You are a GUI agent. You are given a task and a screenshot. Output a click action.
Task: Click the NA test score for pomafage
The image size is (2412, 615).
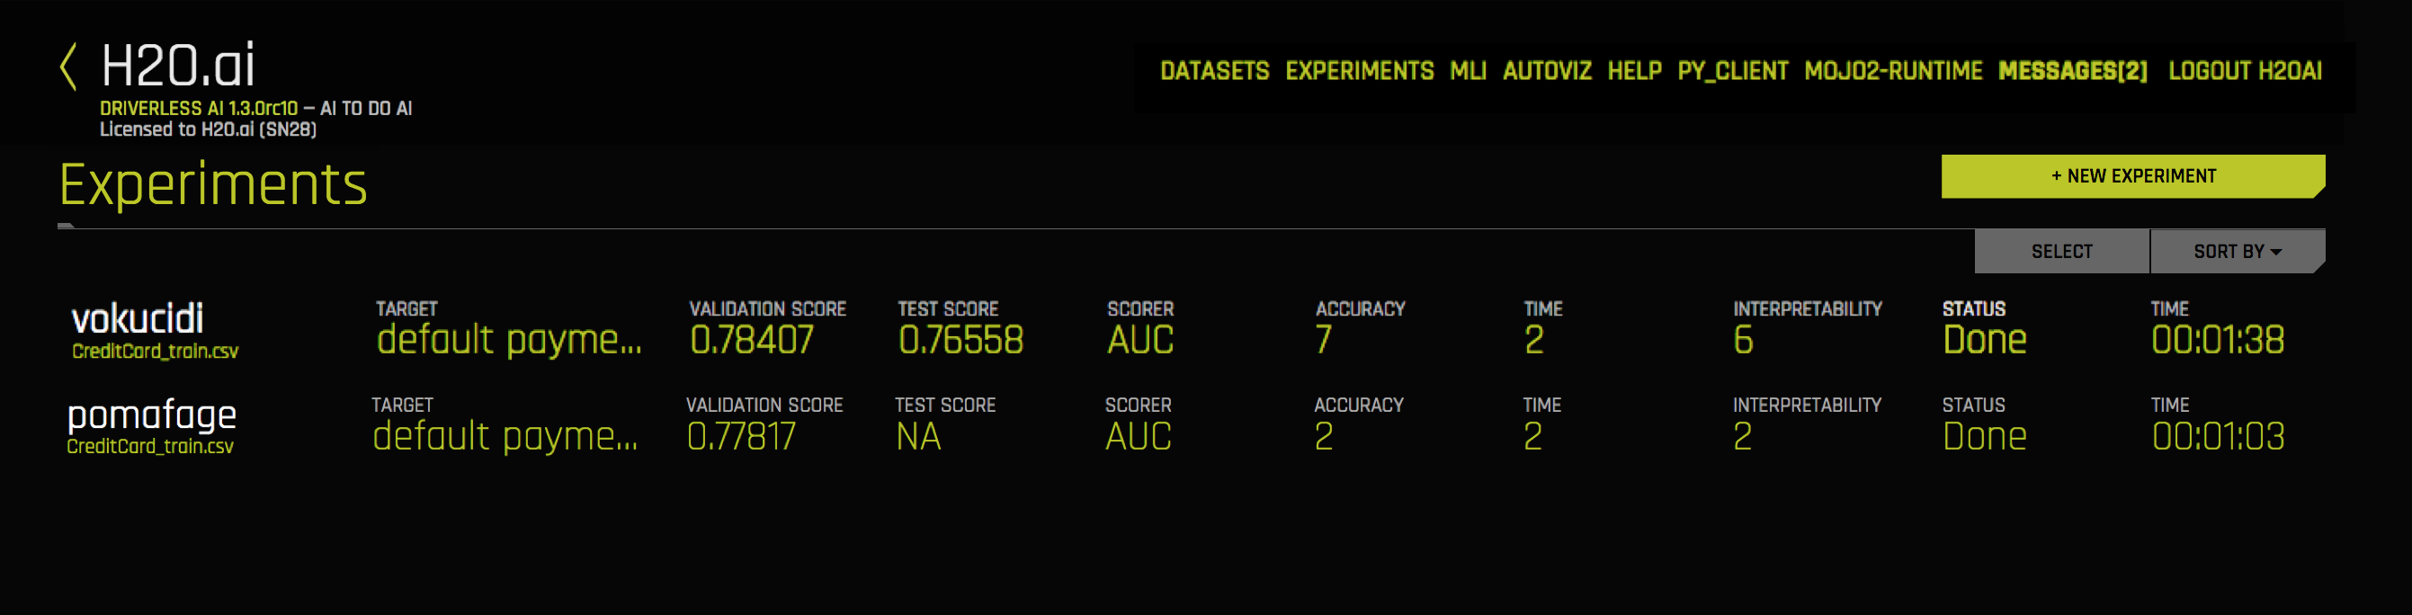click(917, 436)
